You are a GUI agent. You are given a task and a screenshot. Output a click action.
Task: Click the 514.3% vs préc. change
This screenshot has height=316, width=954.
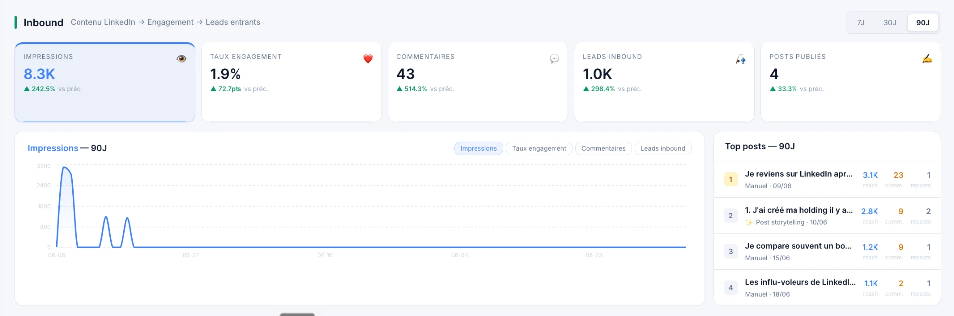(425, 89)
